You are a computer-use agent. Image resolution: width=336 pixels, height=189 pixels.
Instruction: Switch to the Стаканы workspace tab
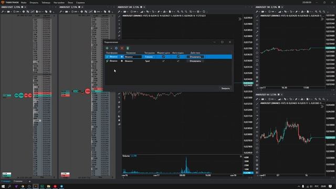(x=18, y=181)
